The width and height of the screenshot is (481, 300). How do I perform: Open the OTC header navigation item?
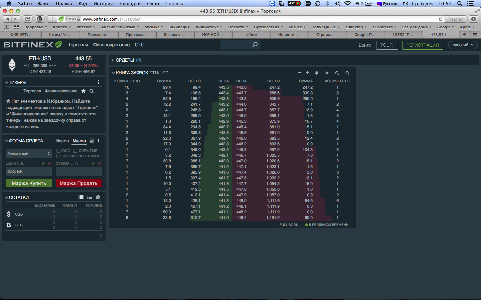[140, 45]
